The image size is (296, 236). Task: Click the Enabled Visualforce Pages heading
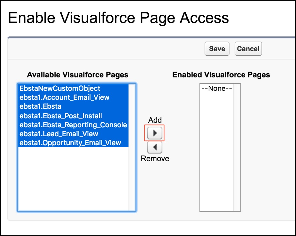(x=221, y=75)
